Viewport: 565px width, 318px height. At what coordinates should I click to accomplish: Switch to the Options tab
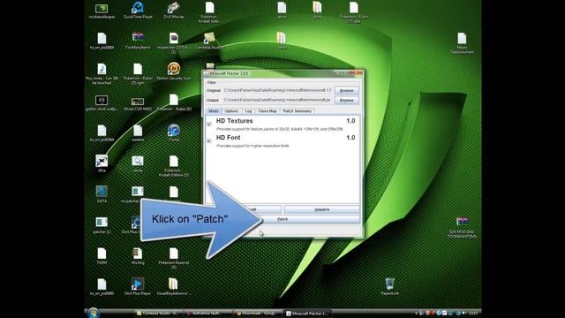click(x=231, y=111)
